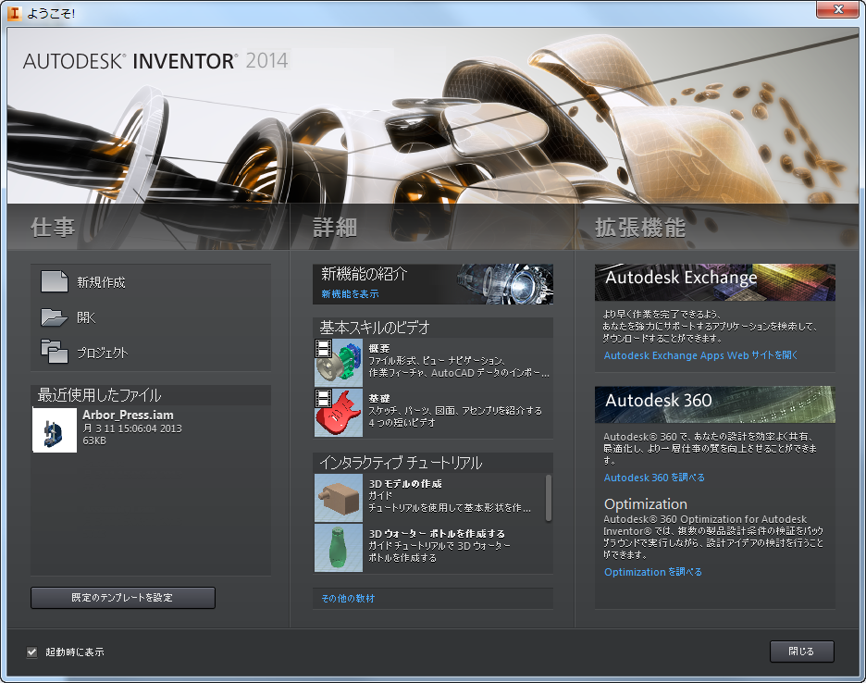Image resolution: width=866 pixels, height=683 pixels.
Task: Open the その他の教材 link
Action: coord(348,599)
